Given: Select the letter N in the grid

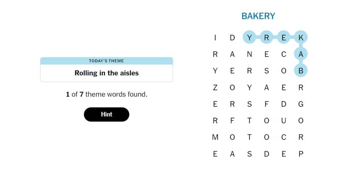Looking at the screenshot, I should (x=250, y=54).
